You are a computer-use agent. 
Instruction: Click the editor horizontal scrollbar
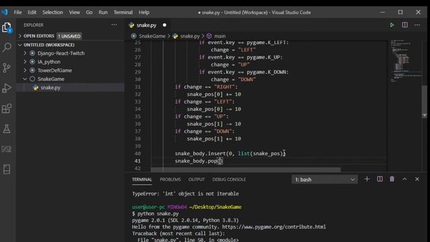pyautogui.click(x=246, y=169)
